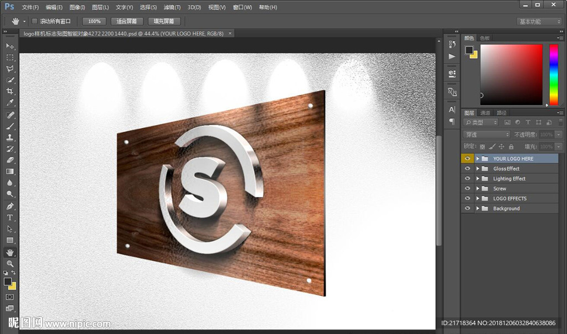
Task: Click the 适合屏幕 button
Action: click(x=127, y=22)
